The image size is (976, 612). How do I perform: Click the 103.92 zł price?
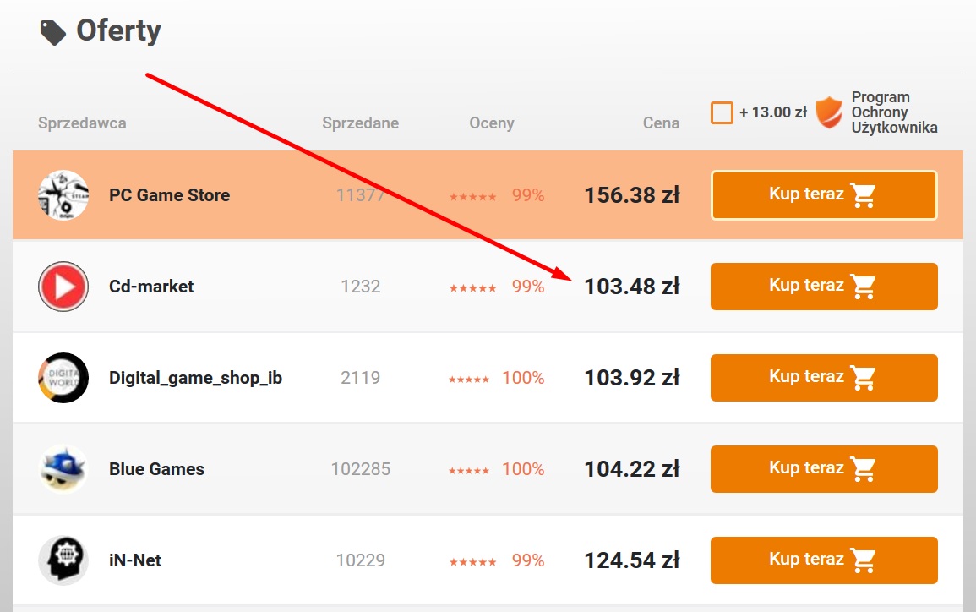(632, 378)
